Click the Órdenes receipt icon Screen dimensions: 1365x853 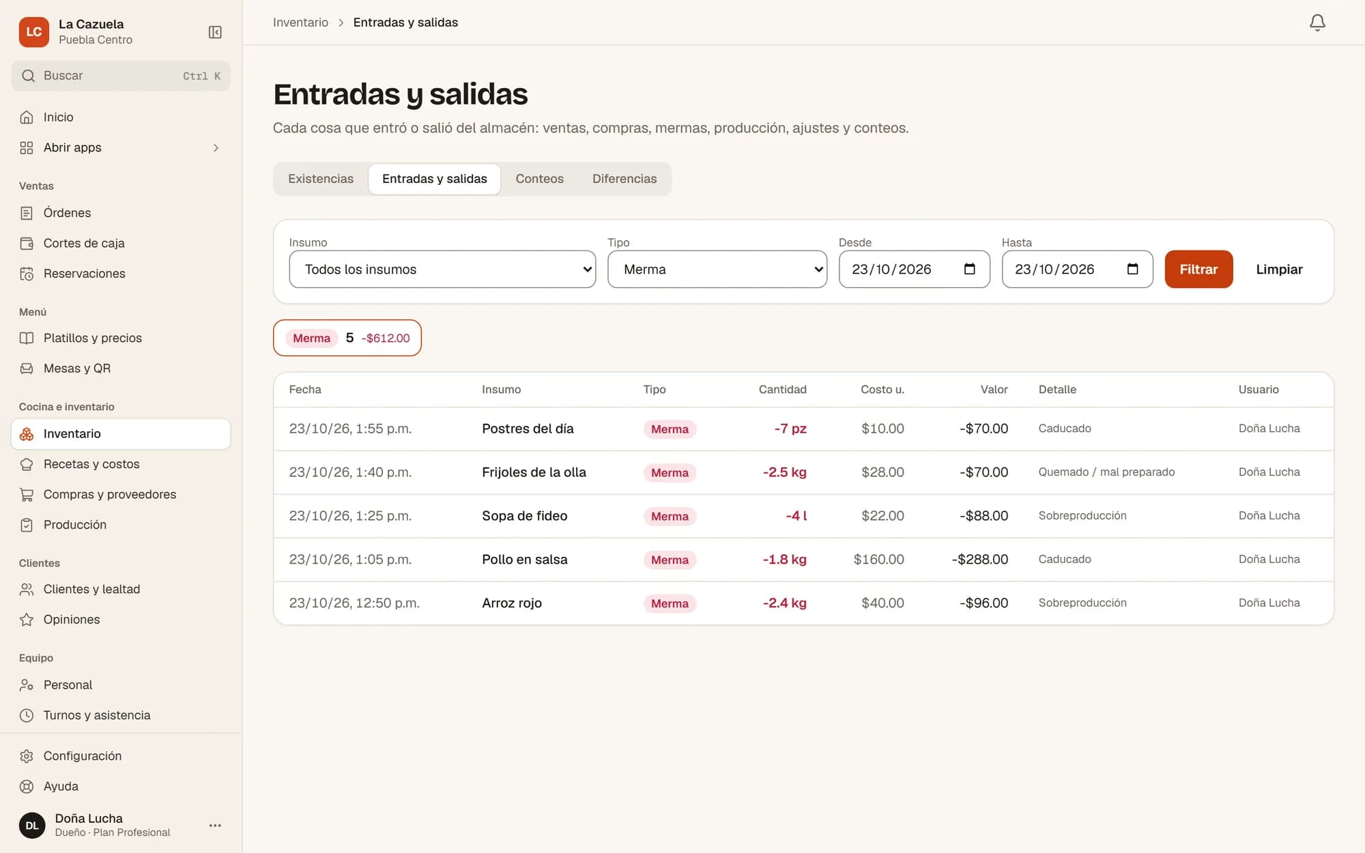pos(27,213)
